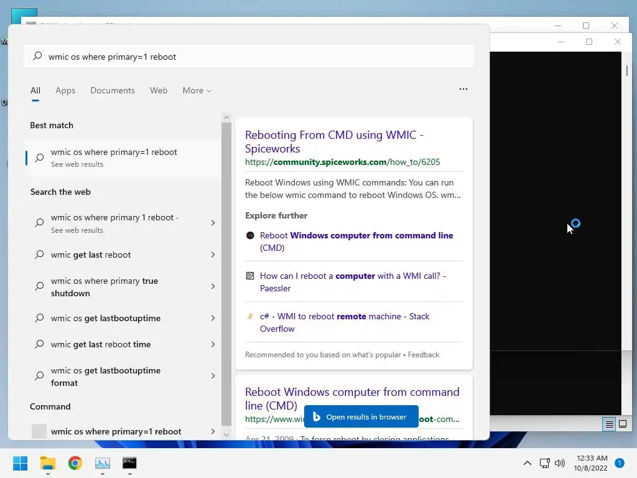
Task: Open network status tray icon
Action: [544, 463]
